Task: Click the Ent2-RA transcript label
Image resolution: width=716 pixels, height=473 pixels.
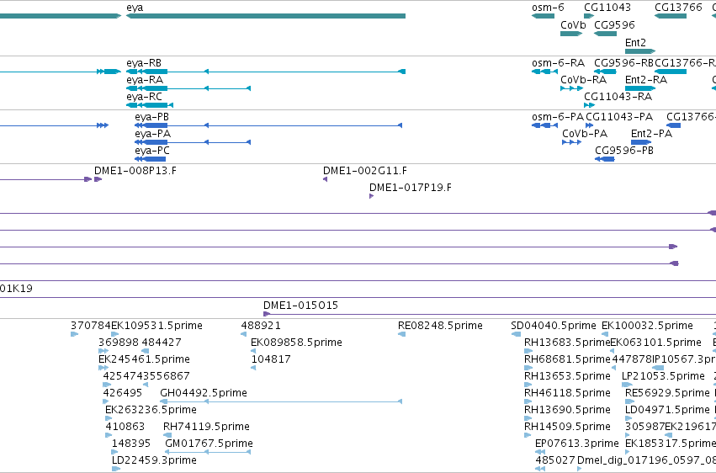Action: pyautogui.click(x=645, y=80)
